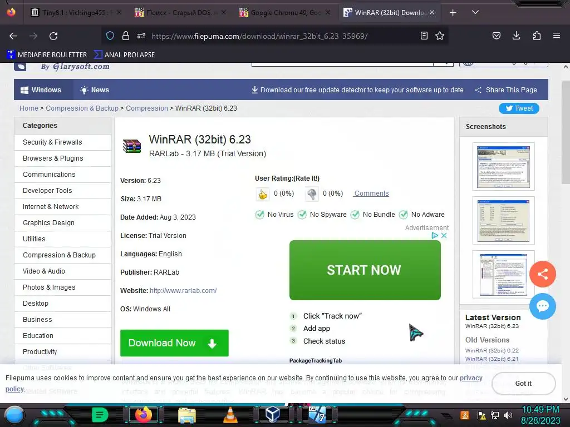Viewport: 570px width, 427px height.
Task: Open a new browser tab
Action: (453, 13)
